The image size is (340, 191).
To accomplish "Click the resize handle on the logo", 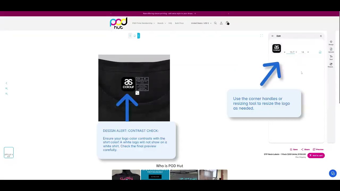I will 137,93.
